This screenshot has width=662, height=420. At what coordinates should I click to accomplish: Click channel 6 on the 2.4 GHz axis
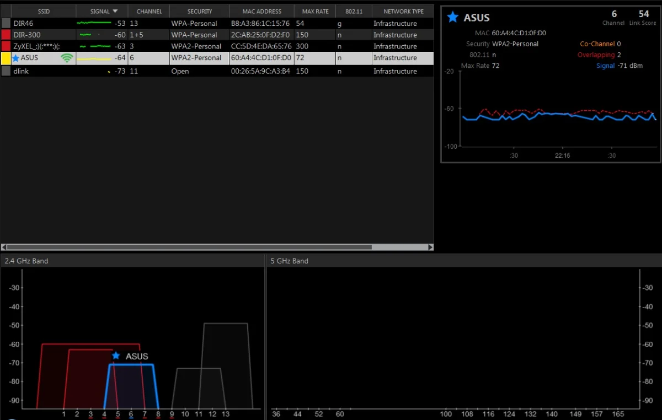131,414
